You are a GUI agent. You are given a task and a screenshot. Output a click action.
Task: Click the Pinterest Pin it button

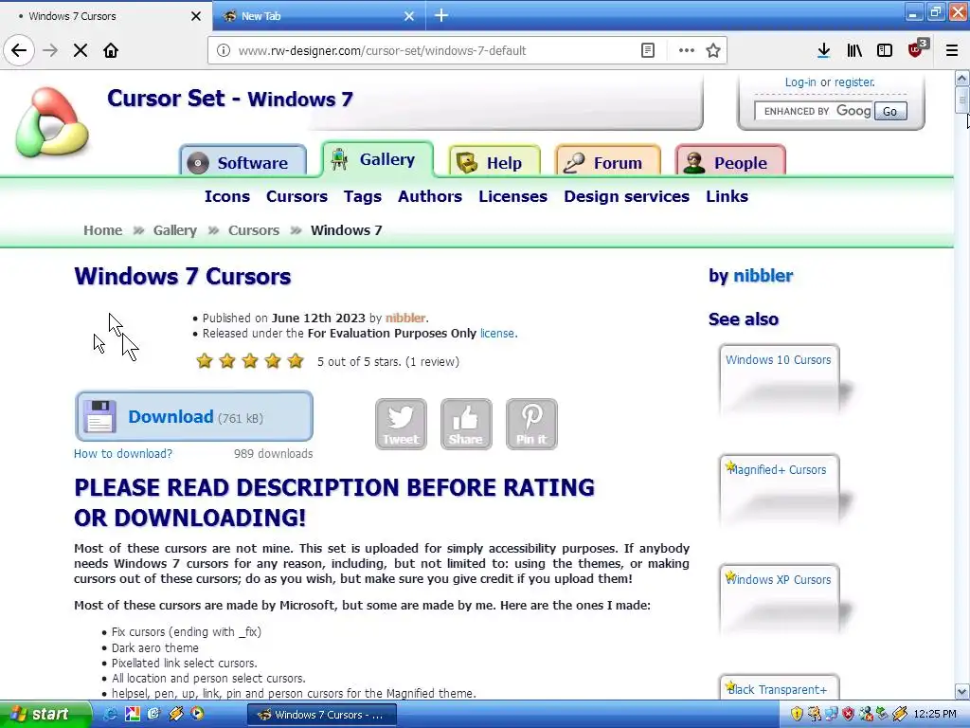531,424
